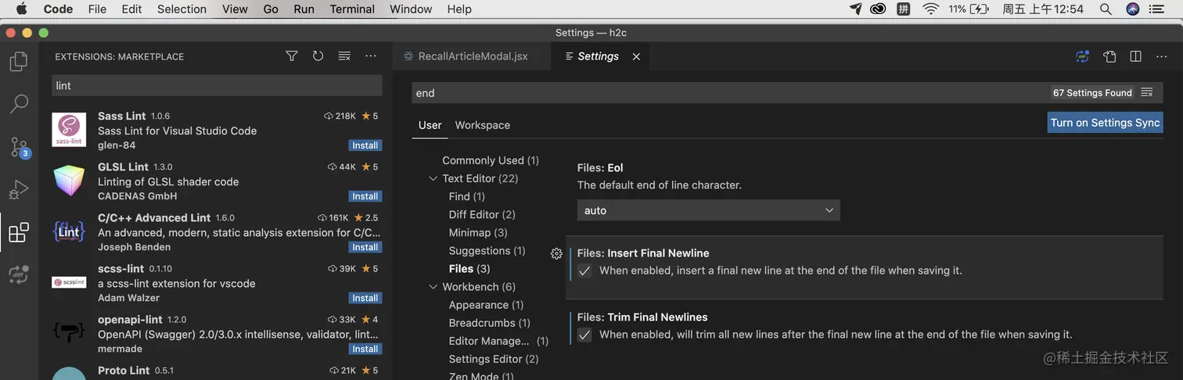Open the Search view icon

pyautogui.click(x=19, y=104)
